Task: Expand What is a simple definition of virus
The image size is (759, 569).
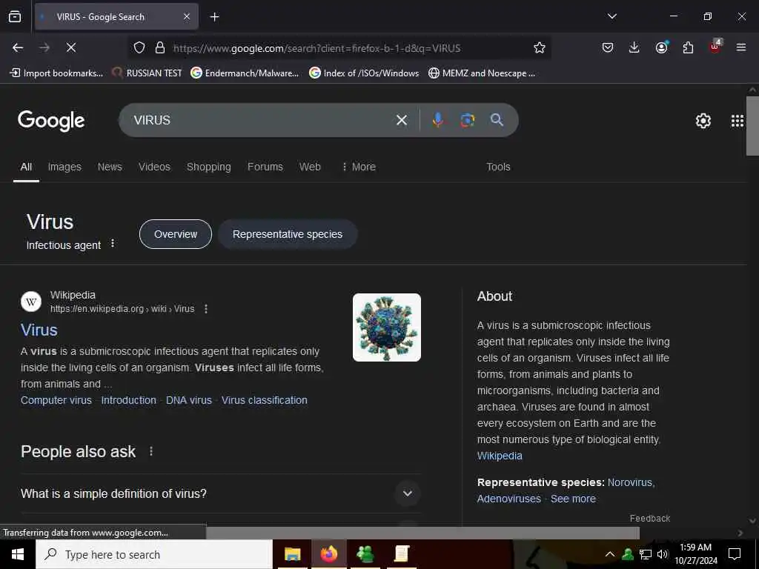Action: (x=221, y=493)
